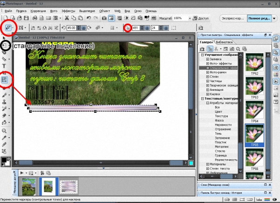Select the Stamp tool
Screen dimensions: 280x203
(4, 102)
